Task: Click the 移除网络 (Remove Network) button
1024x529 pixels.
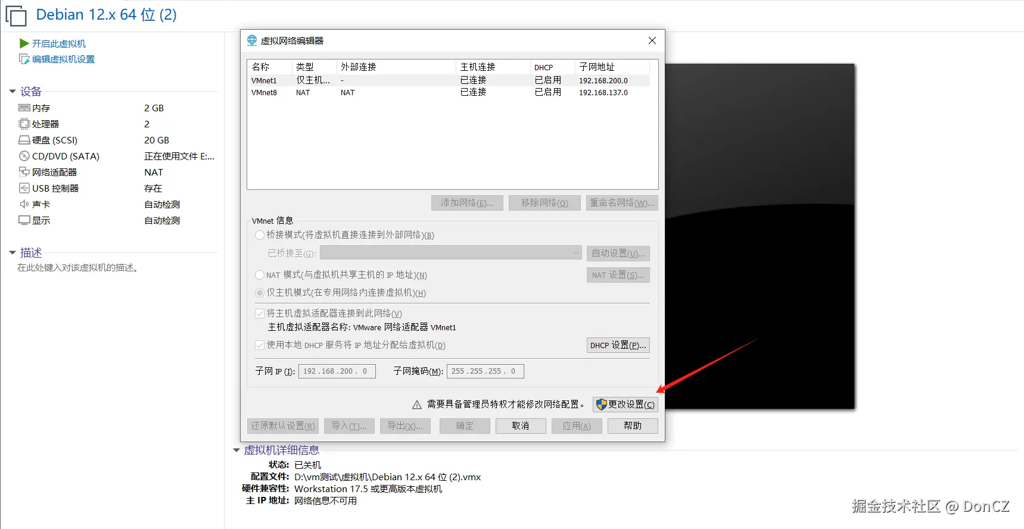Action: click(x=544, y=203)
